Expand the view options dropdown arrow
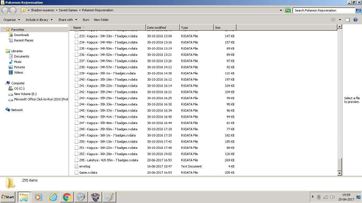This screenshot has width=362, height=203. coord(340,20)
